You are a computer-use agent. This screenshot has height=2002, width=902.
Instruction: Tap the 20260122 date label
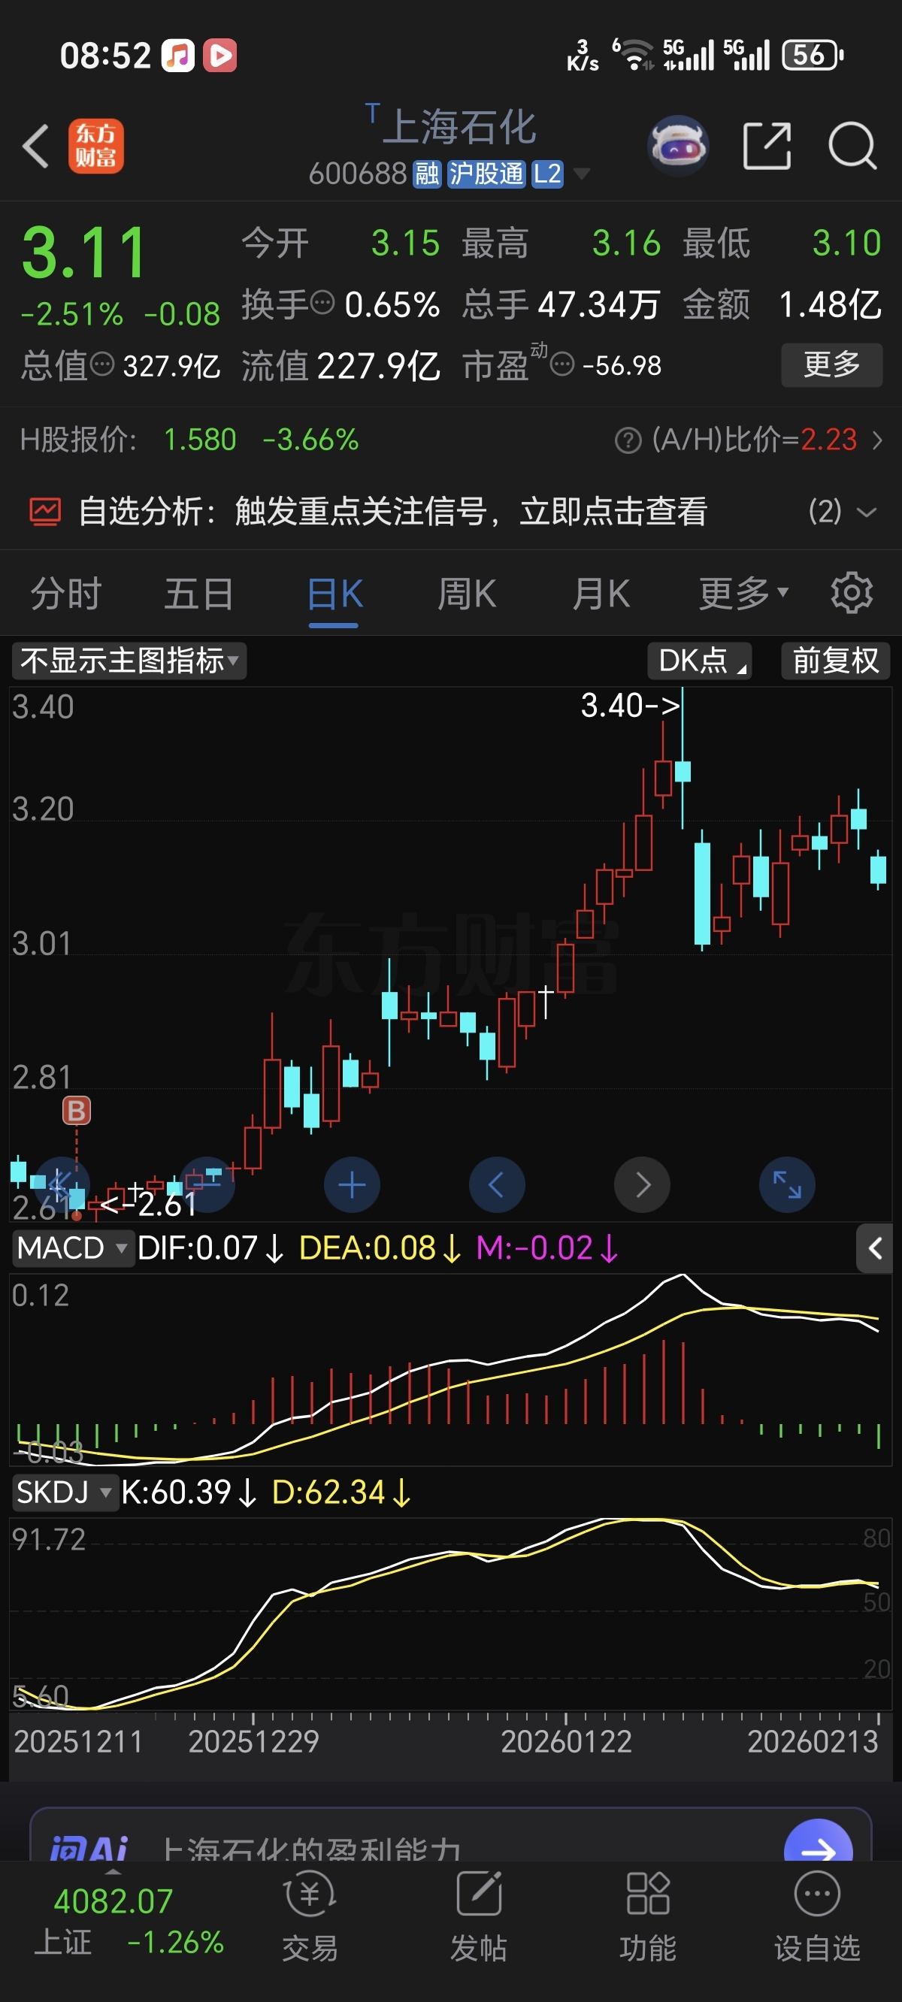[x=566, y=1742]
